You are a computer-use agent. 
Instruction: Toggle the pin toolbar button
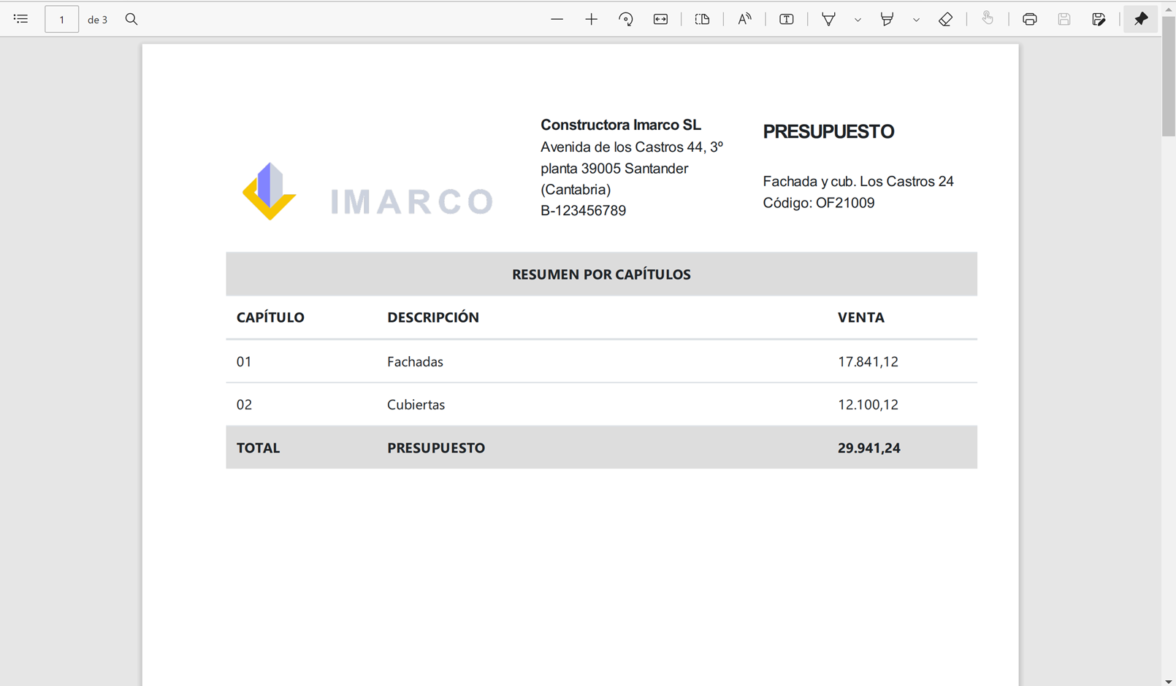tap(1141, 19)
